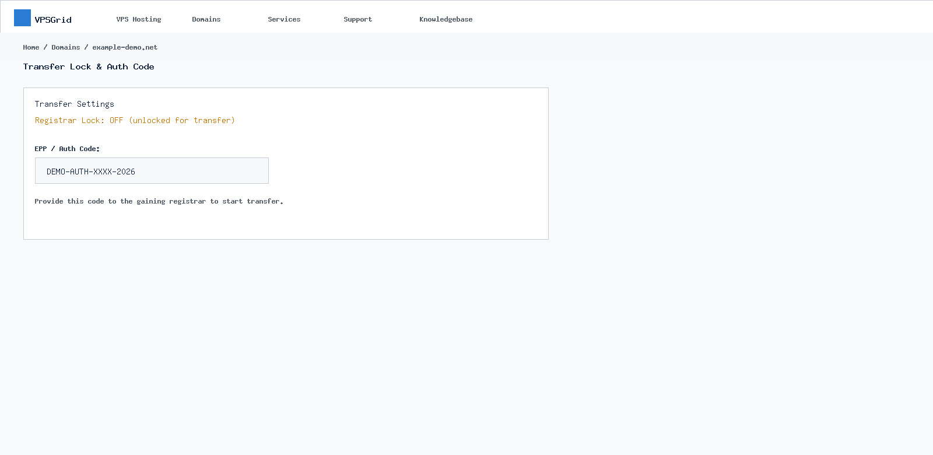Click the Registrar Lock OFF status text
This screenshot has width=933, height=455.
click(135, 120)
